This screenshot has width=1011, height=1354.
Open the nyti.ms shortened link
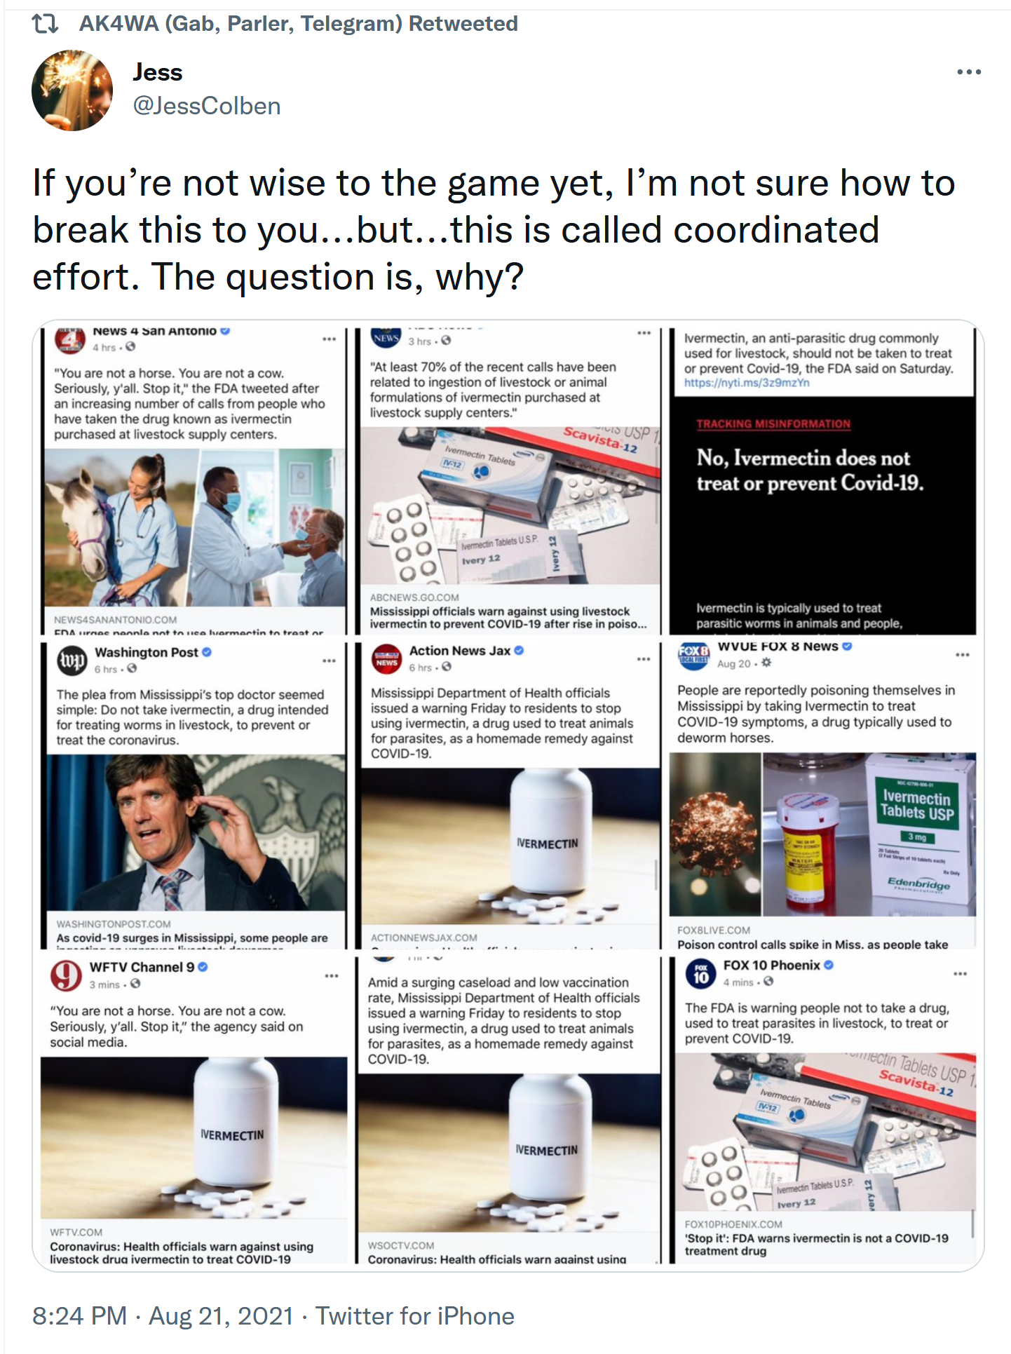[747, 383]
